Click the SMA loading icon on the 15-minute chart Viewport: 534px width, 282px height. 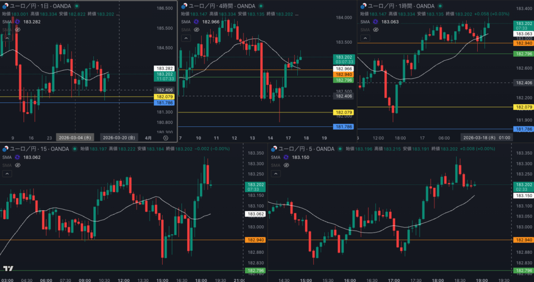(x=18, y=157)
